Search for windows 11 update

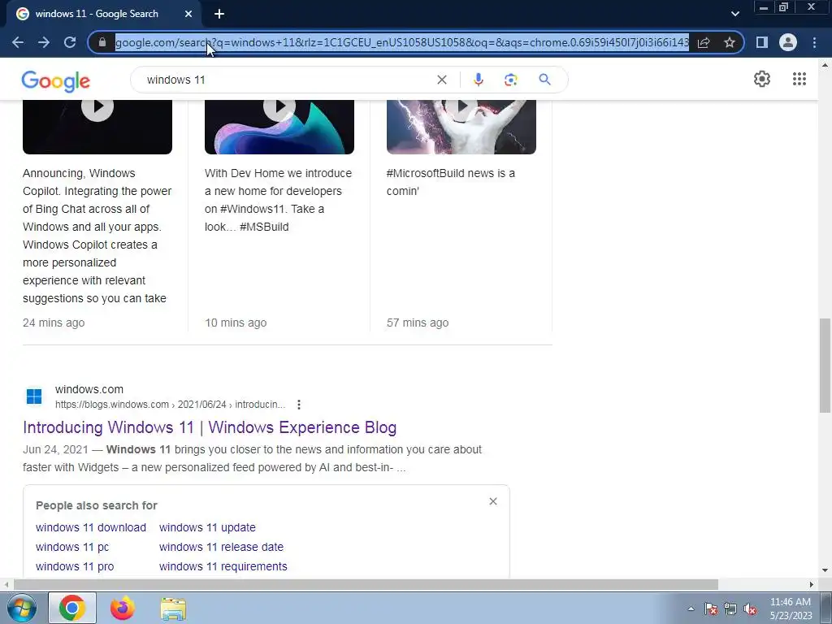[207, 527]
